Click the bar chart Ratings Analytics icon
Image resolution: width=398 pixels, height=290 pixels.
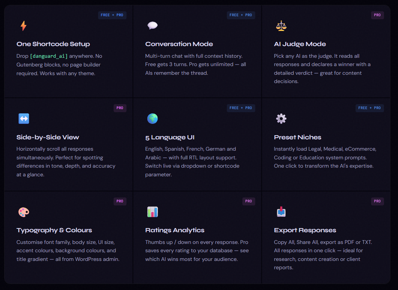(x=152, y=212)
